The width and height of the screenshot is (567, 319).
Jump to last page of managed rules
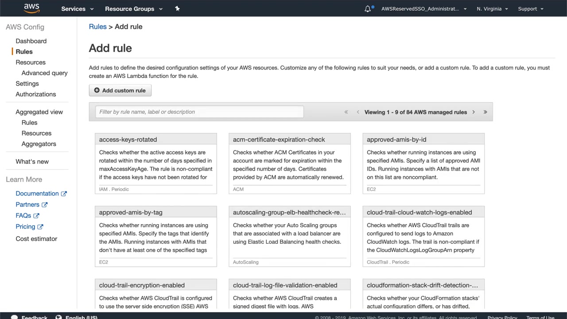pyautogui.click(x=485, y=112)
